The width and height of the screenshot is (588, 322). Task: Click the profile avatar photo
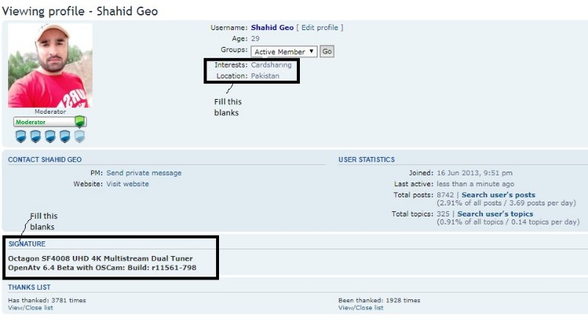(x=50, y=65)
